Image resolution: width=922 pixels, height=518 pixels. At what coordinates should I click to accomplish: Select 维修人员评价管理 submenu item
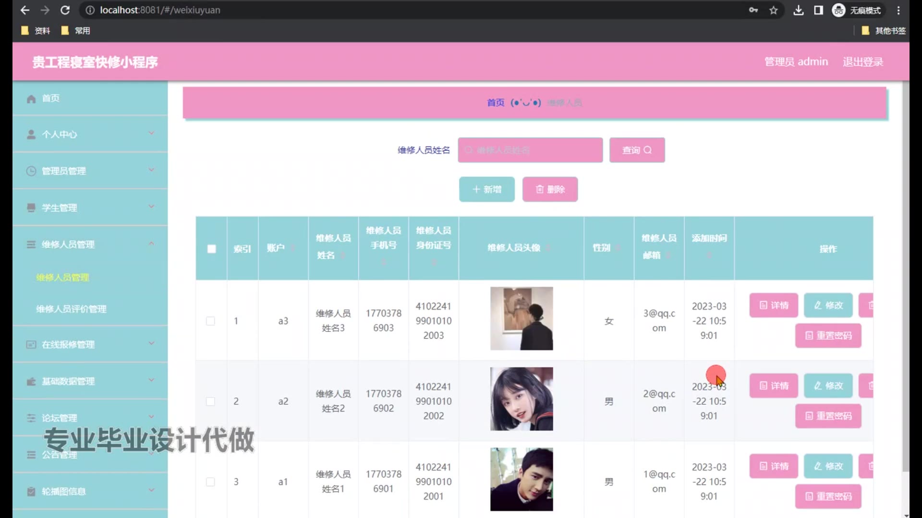pos(71,309)
